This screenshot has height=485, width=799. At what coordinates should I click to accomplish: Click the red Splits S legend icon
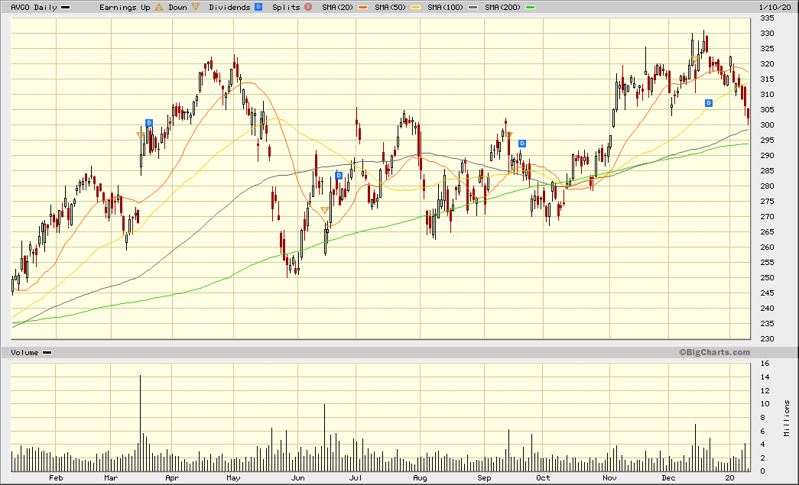pos(307,7)
